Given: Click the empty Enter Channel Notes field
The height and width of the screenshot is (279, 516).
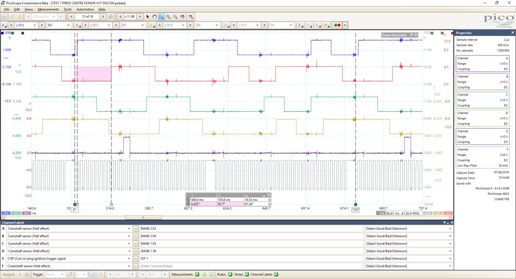Looking at the screenshot, I should [x=251, y=266].
